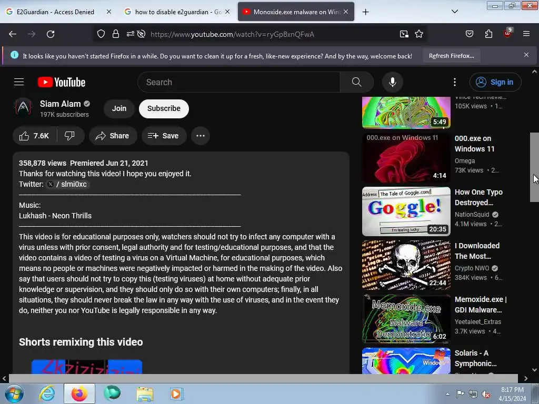Viewport: 539px width, 404px height.
Task: Open the muted volume tray icon
Action: [486, 395]
